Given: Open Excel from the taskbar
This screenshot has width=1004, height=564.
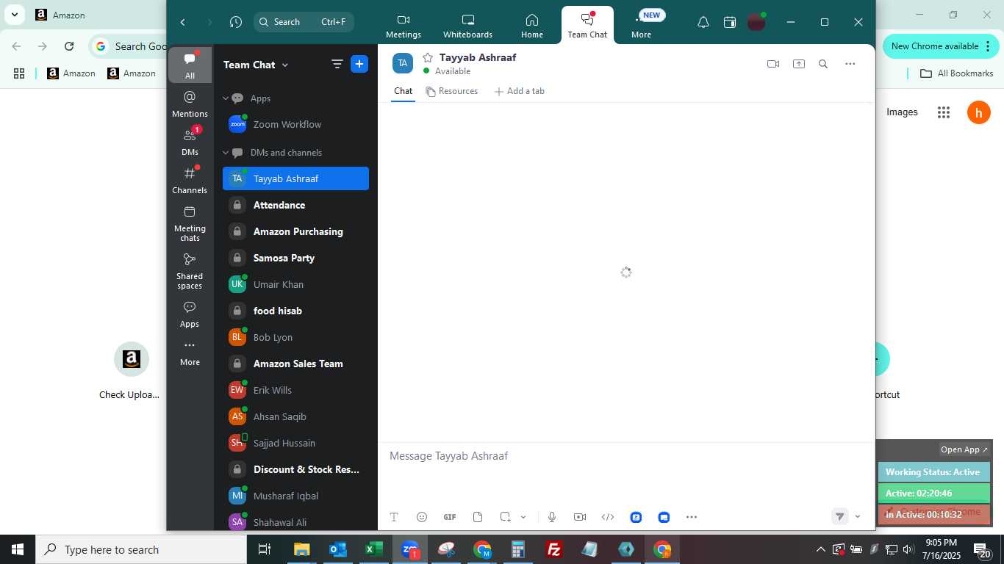Looking at the screenshot, I should coord(374,549).
